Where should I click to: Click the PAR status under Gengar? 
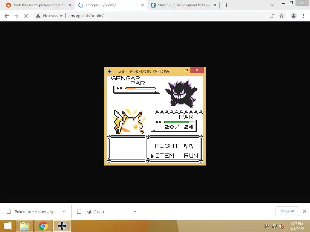tap(138, 83)
